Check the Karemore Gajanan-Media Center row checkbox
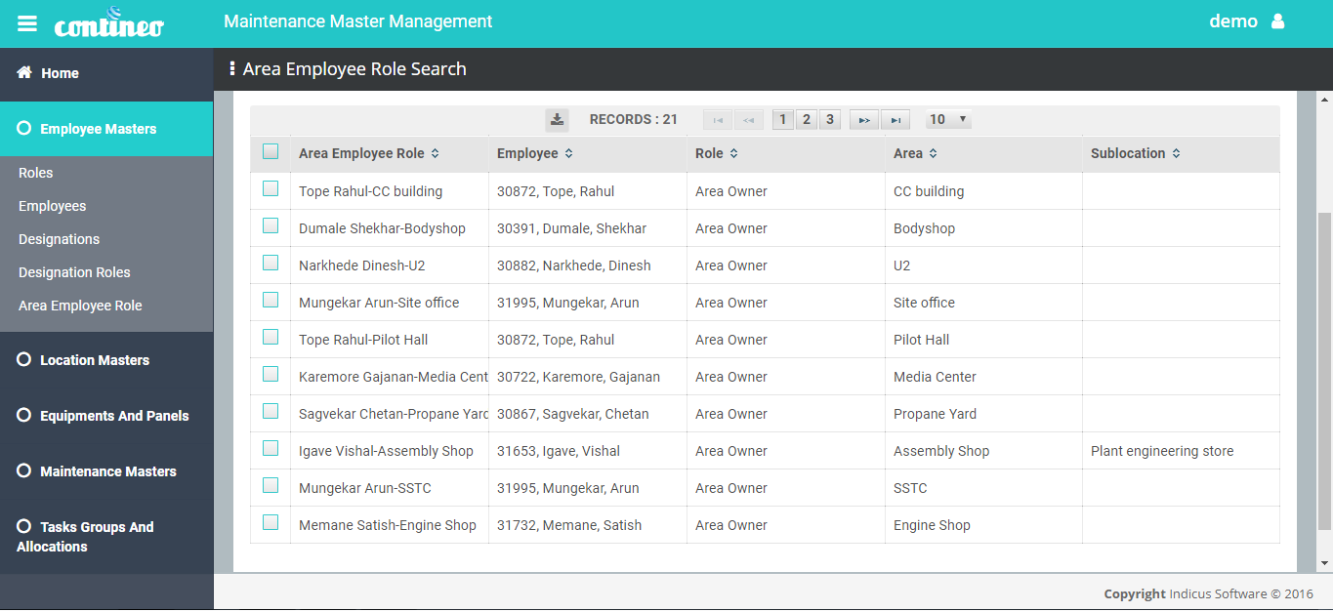1333x612 pixels. [271, 374]
